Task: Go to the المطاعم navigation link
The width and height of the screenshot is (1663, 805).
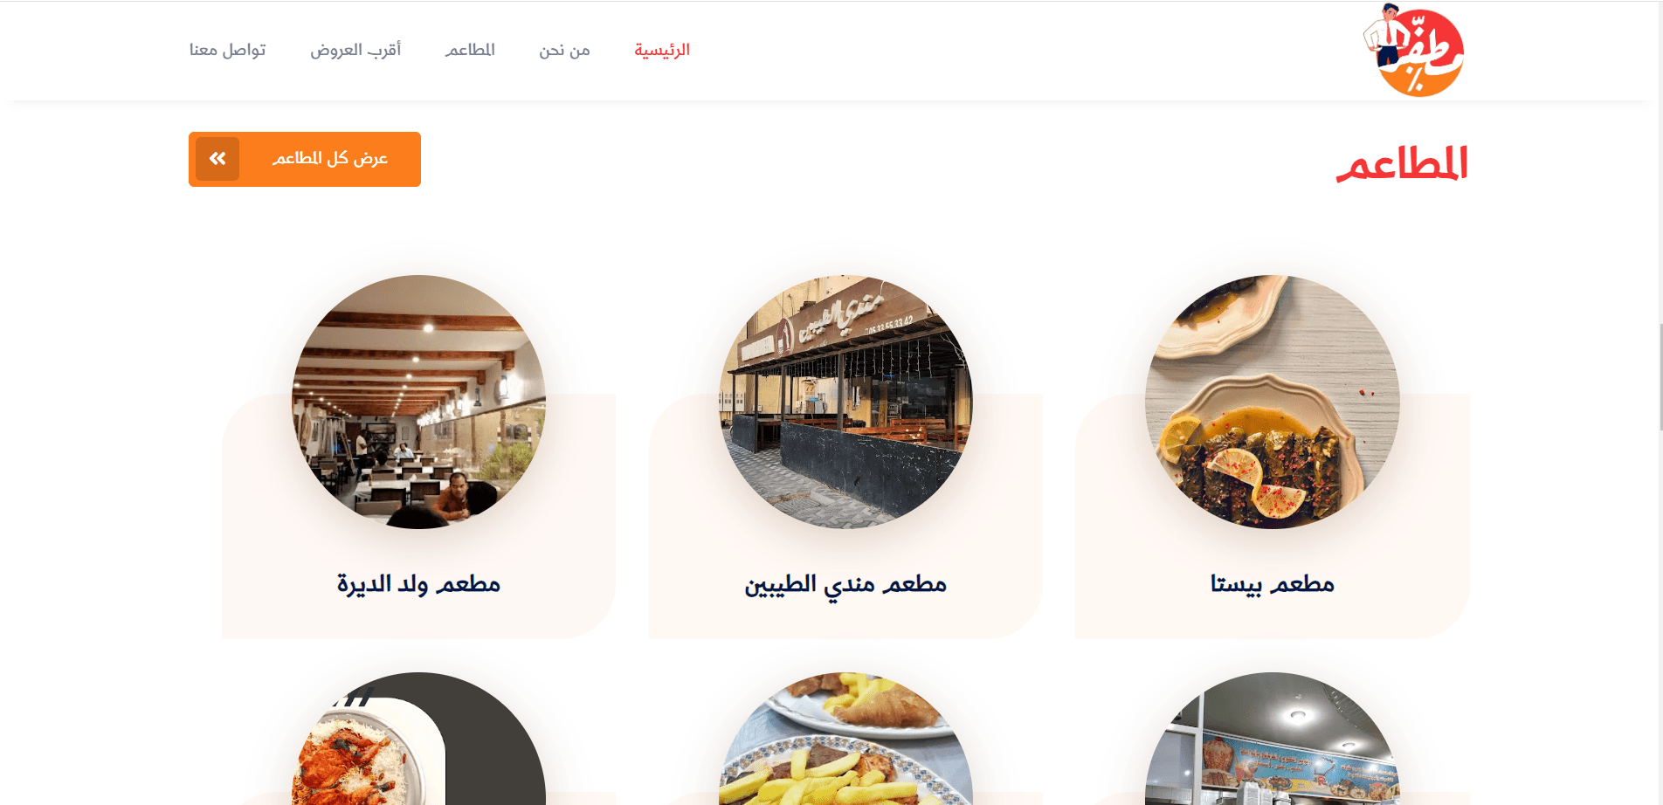Action: (470, 50)
